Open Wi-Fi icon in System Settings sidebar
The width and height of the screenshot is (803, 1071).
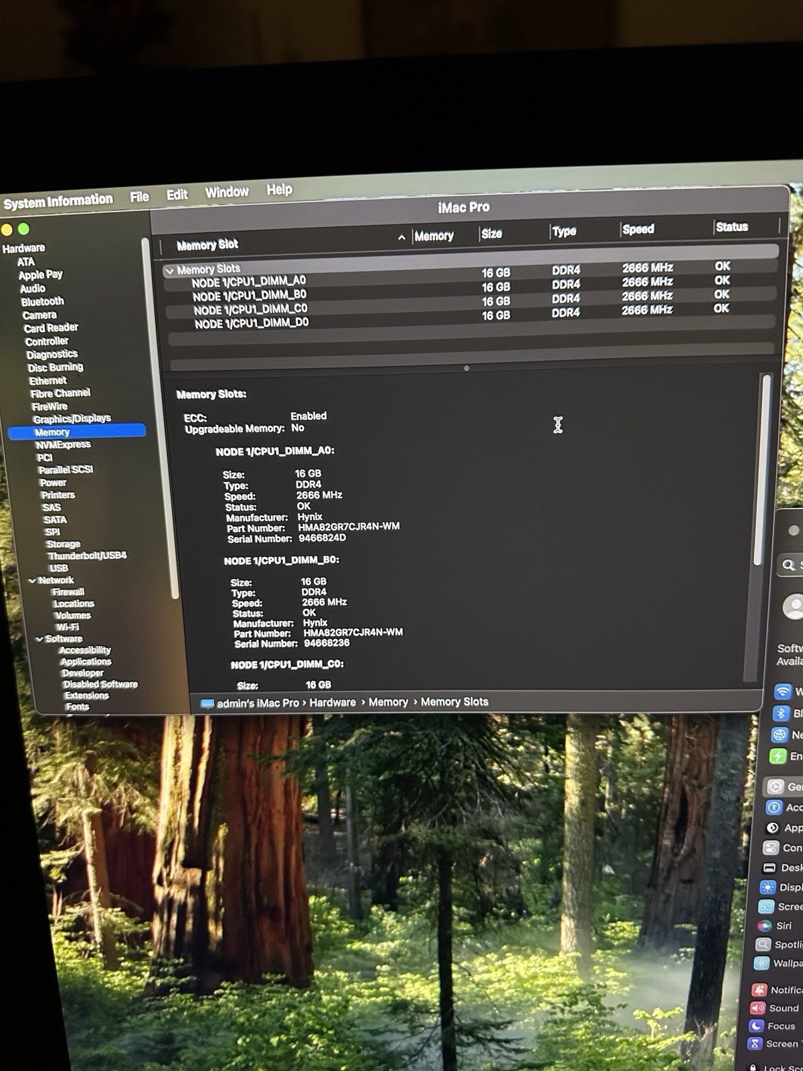pyautogui.click(x=782, y=691)
